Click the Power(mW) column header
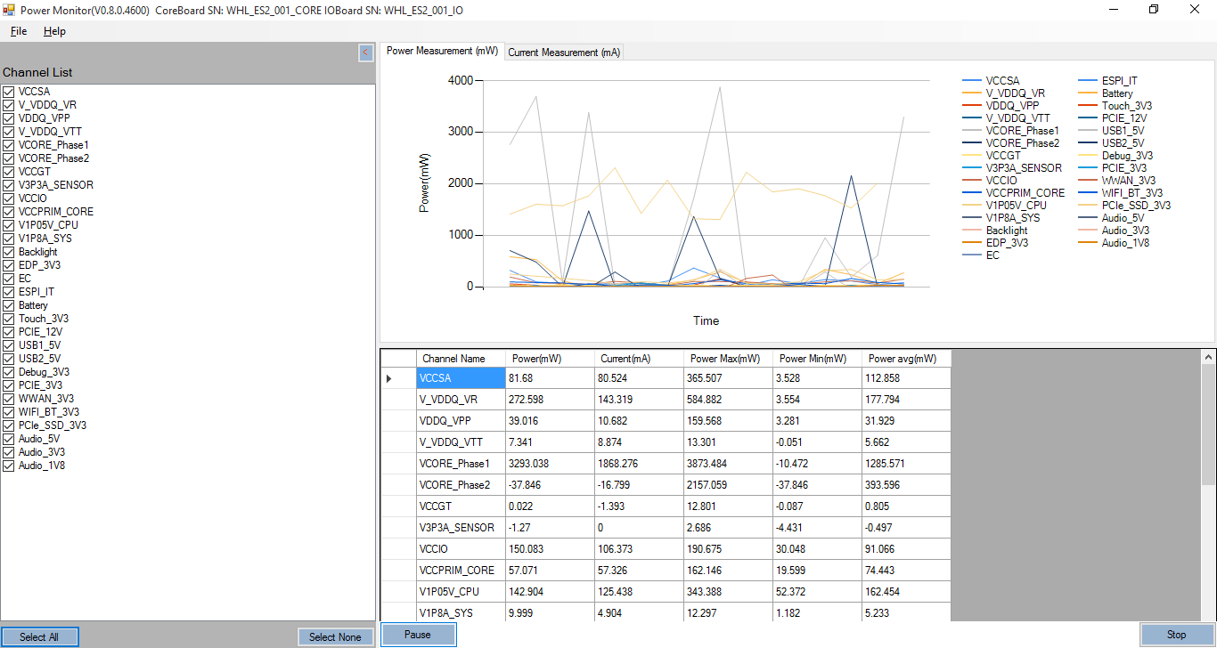1217x648 pixels. pos(550,359)
